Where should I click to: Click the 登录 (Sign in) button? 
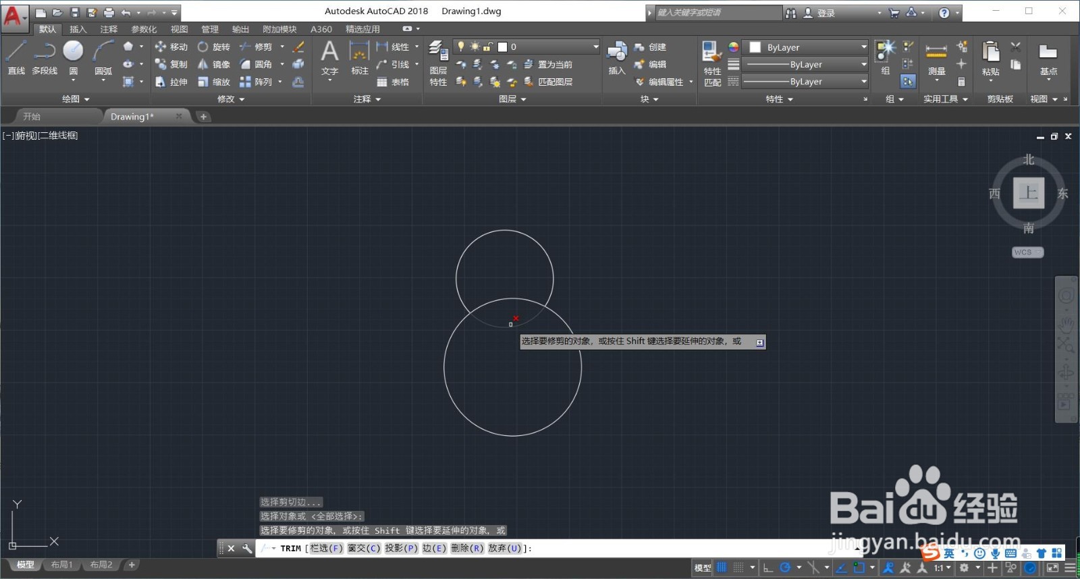(x=819, y=13)
